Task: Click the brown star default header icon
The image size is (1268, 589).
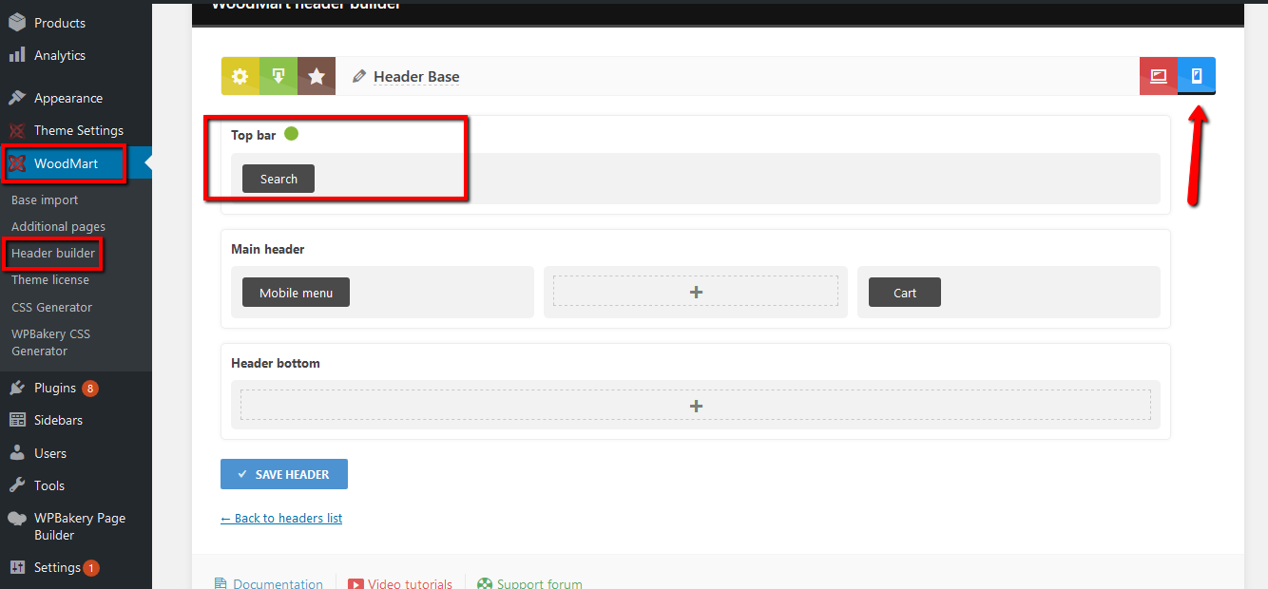Action: 317,76
